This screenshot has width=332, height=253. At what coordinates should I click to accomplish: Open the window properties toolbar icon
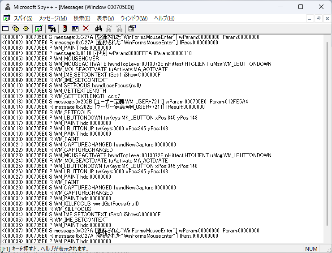point(132,28)
